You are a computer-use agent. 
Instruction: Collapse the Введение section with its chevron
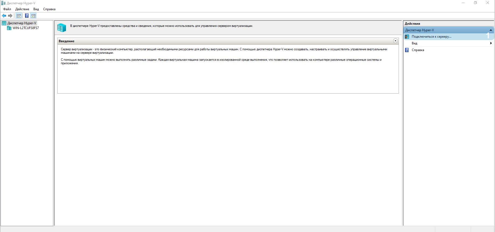(x=395, y=41)
